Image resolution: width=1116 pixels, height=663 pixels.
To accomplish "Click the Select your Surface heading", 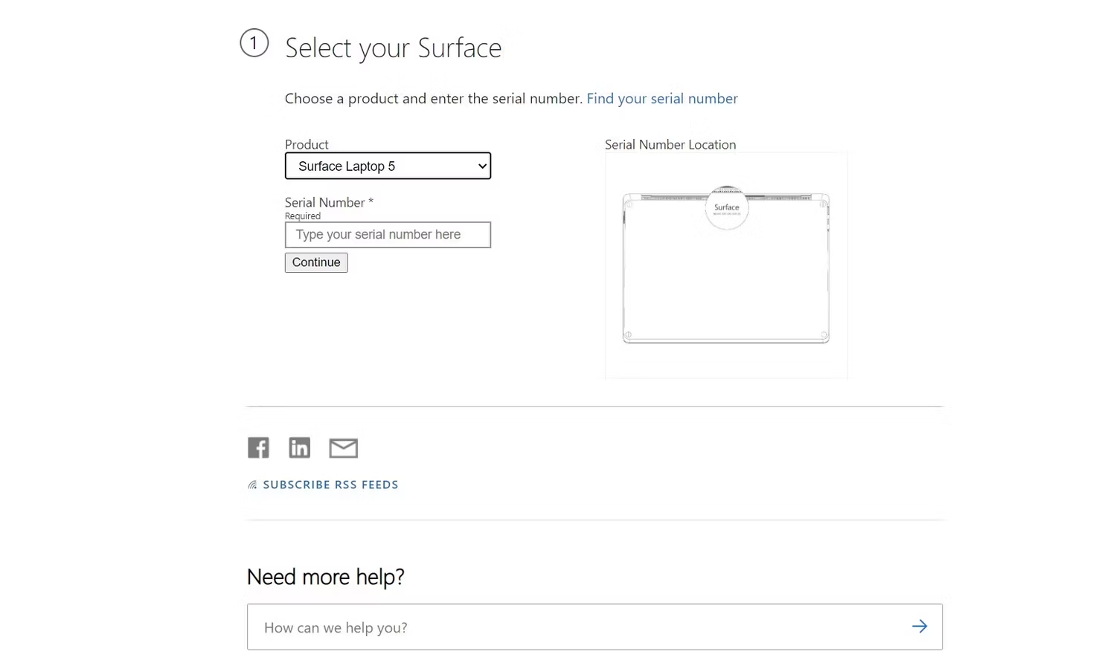I will [394, 48].
